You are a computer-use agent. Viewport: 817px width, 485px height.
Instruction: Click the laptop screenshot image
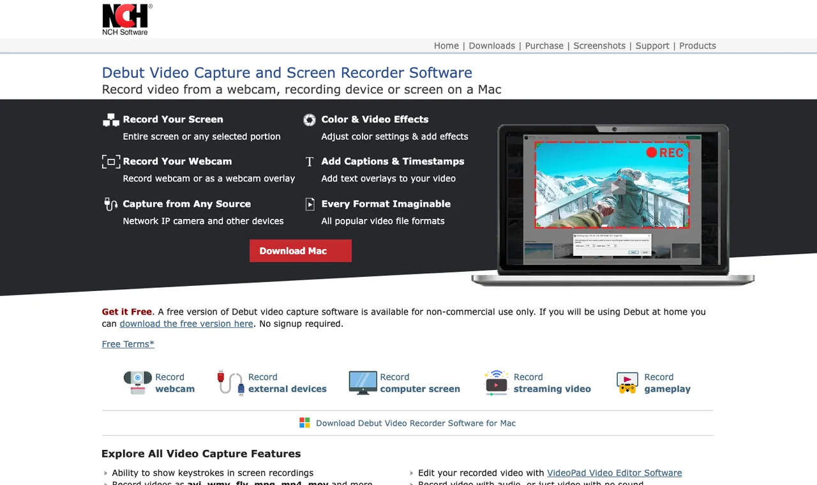click(x=613, y=204)
